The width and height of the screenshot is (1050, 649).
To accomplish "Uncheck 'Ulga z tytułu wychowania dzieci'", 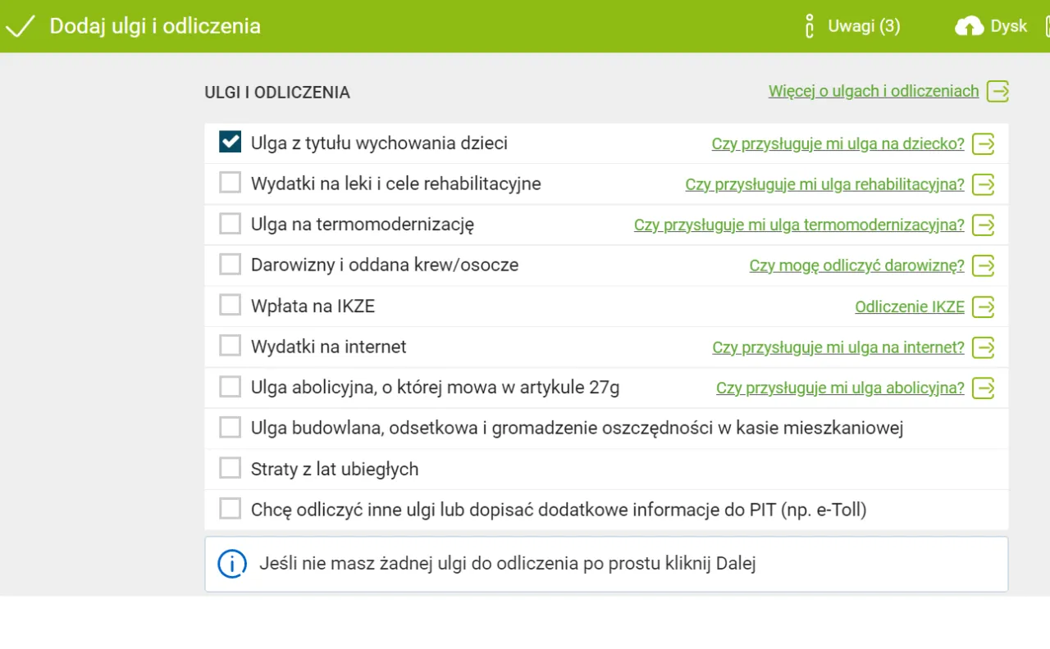I will pos(230,141).
